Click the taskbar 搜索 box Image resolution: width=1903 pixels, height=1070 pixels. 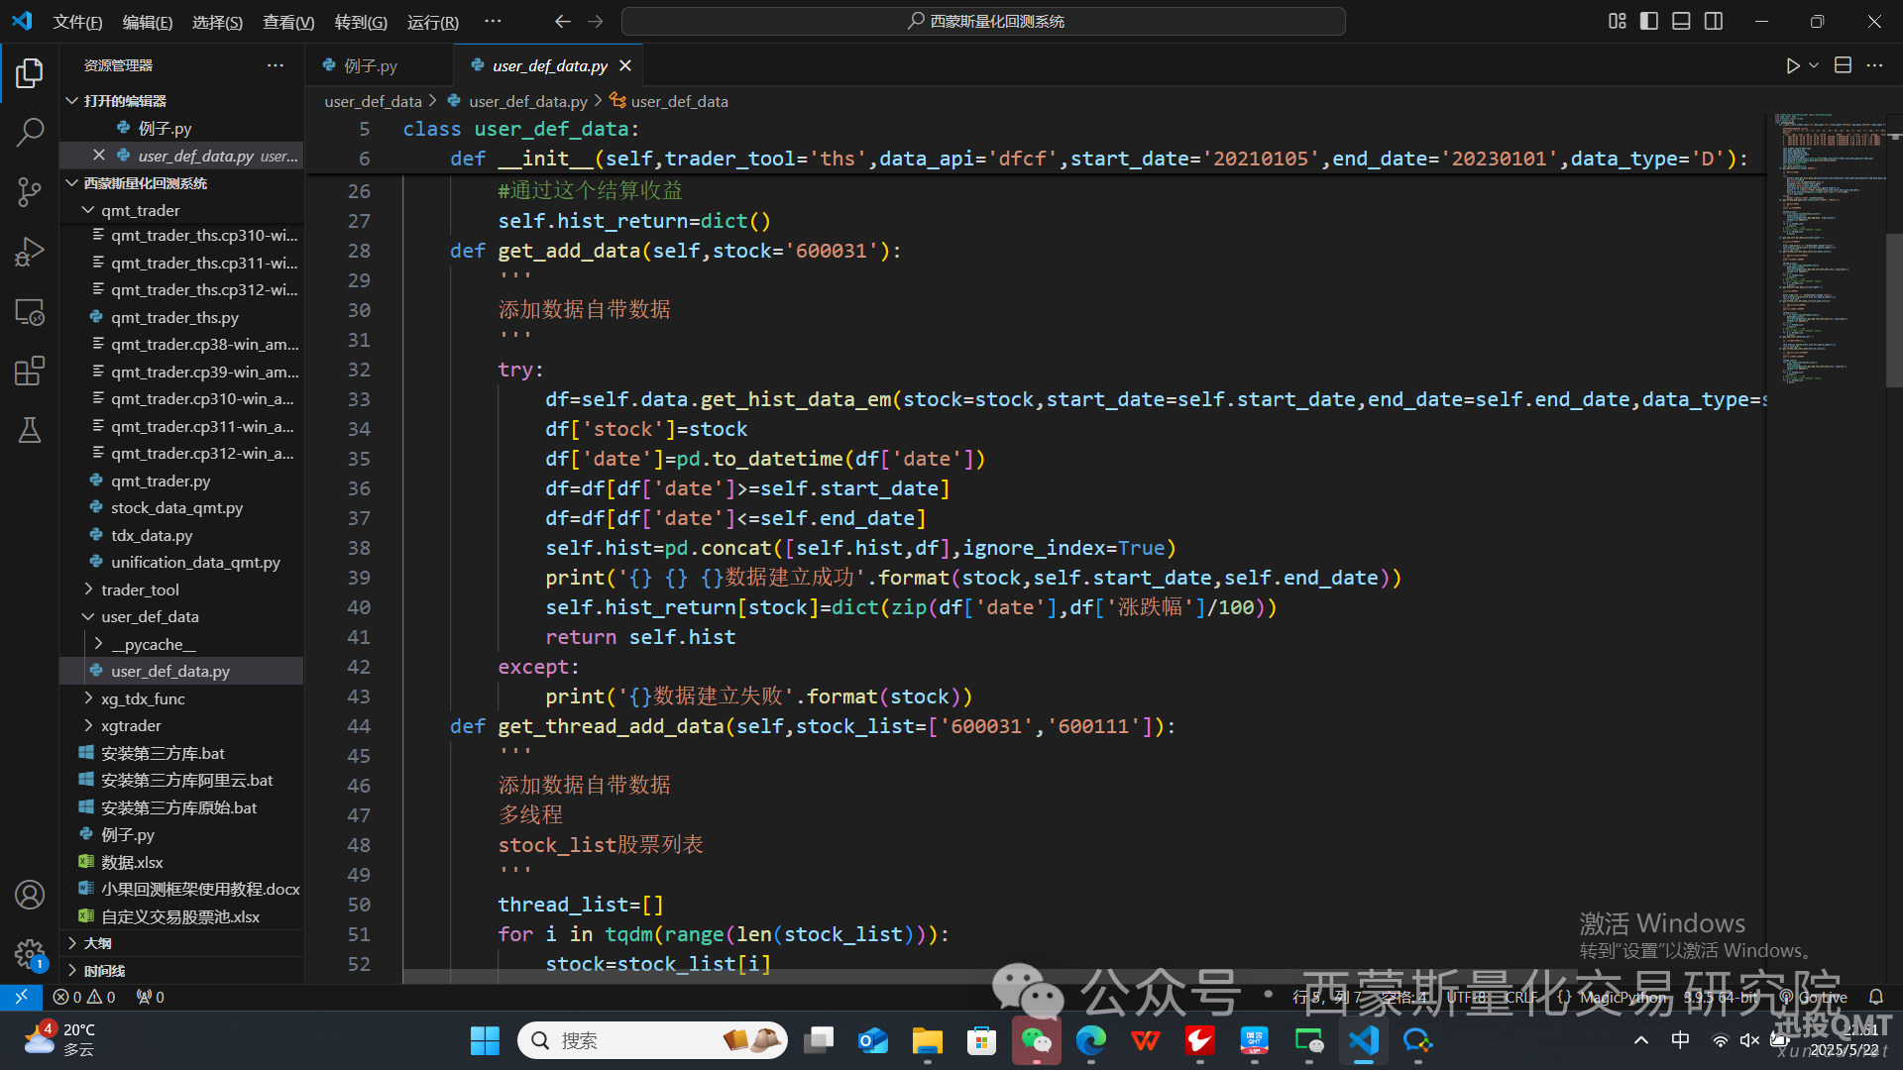(x=652, y=1040)
